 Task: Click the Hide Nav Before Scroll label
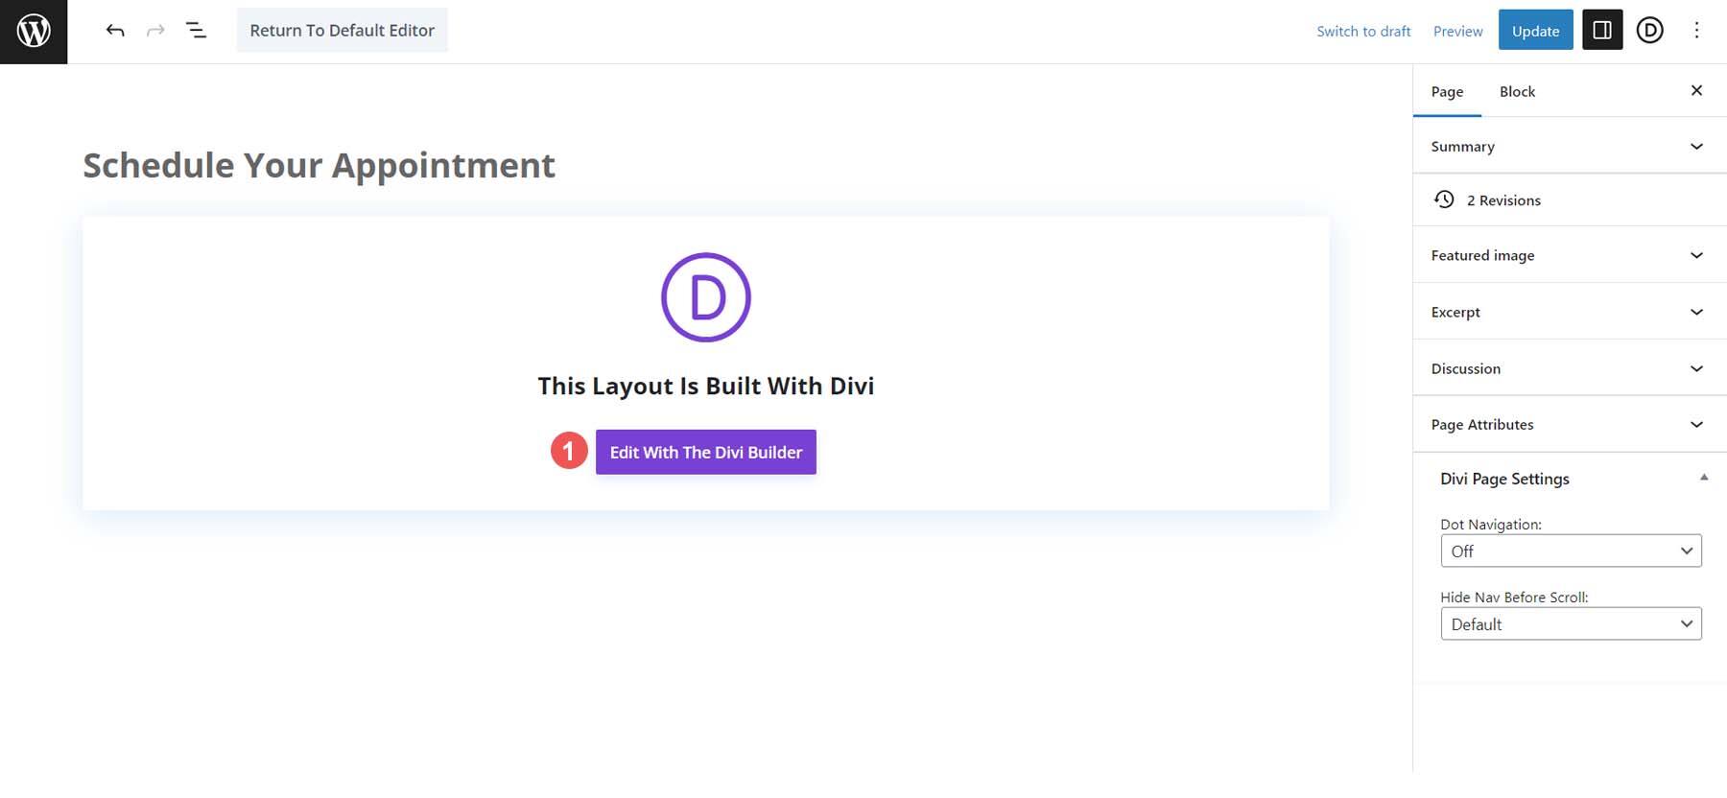pos(1514,598)
